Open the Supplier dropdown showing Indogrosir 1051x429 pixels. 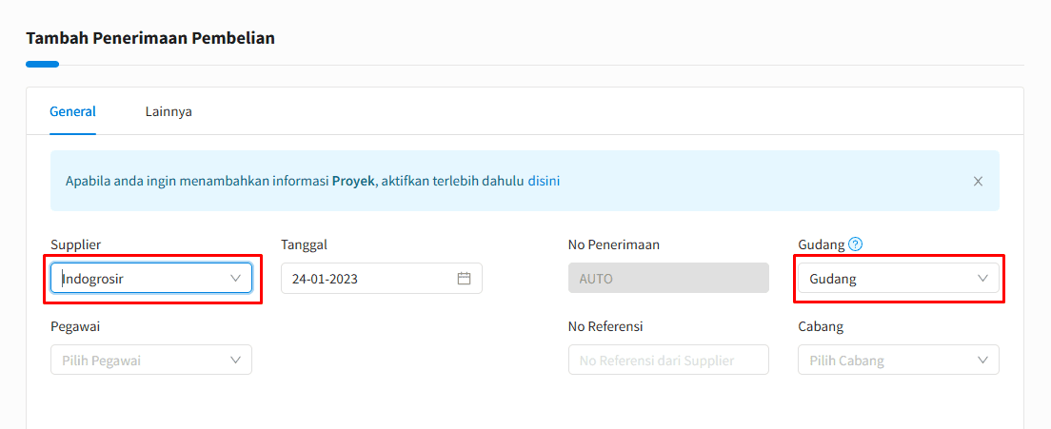coord(151,279)
